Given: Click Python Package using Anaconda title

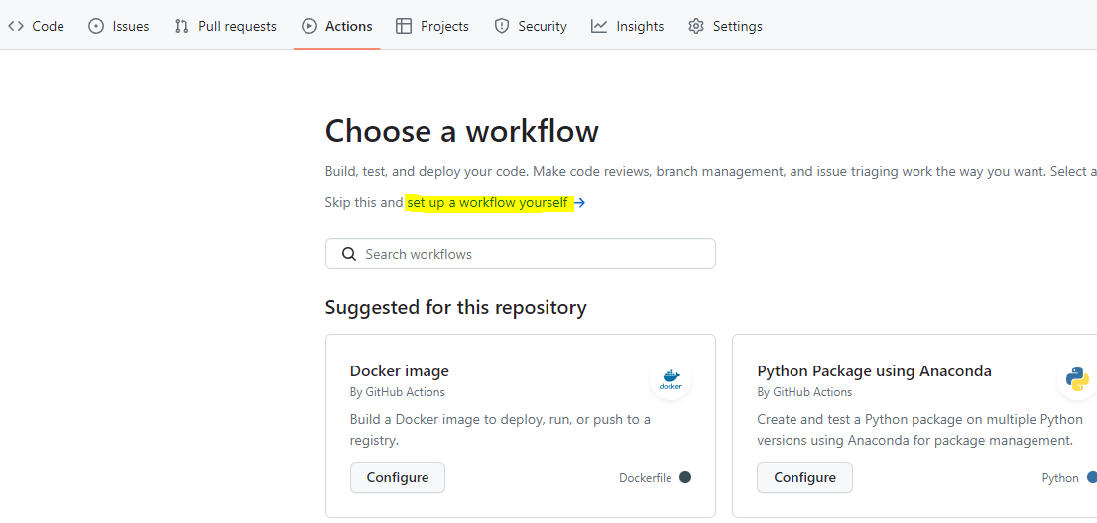Looking at the screenshot, I should tap(875, 370).
